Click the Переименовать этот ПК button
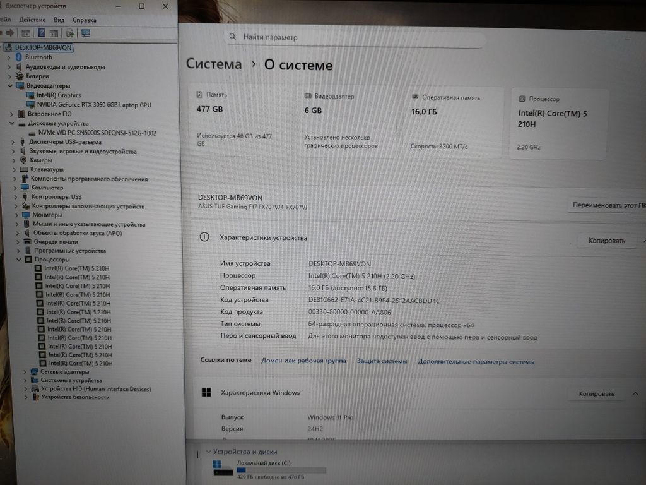646x485 pixels. (x=608, y=205)
